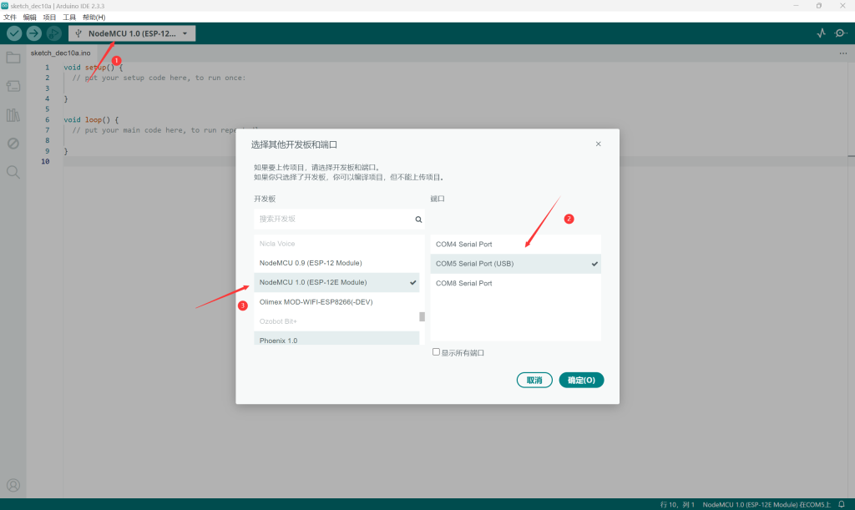Click the three-dot more options icon
This screenshot has height=510, width=855.
843,53
